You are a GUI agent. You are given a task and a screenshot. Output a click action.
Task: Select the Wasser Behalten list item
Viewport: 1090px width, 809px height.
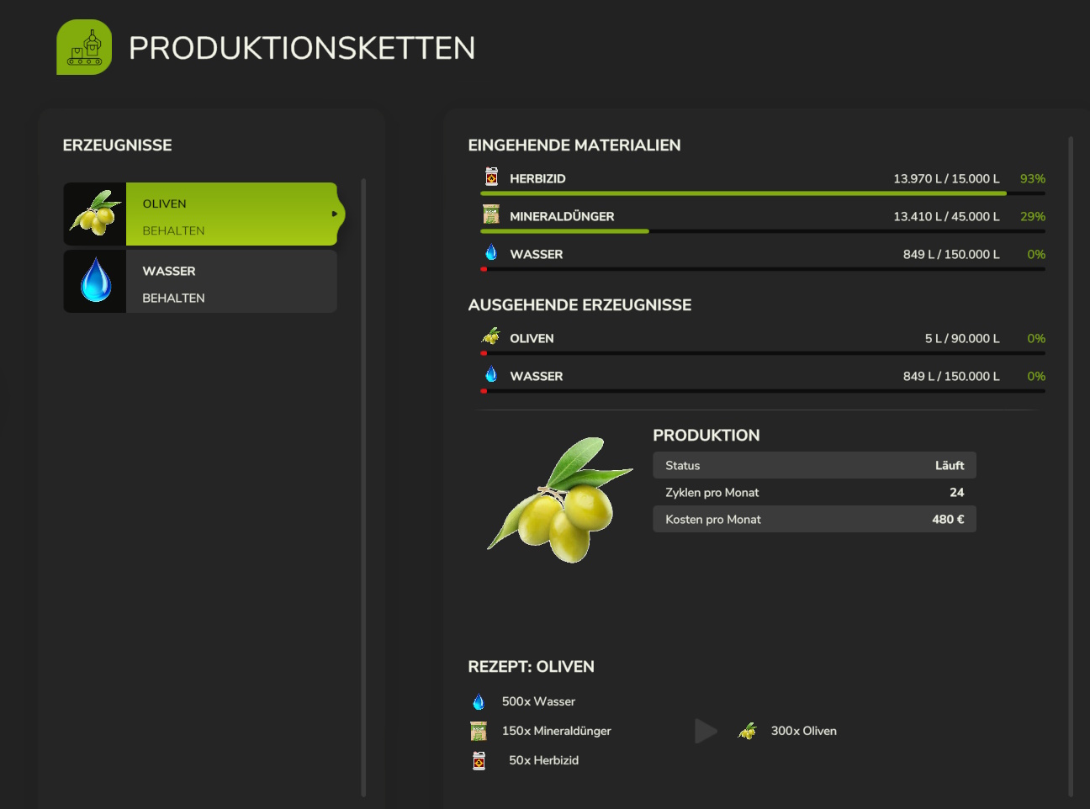click(x=200, y=281)
